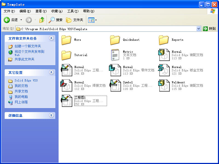The height and width of the screenshot is (164, 219).
Task: Select the Quicksheet folder icon
Action: [x=115, y=40]
